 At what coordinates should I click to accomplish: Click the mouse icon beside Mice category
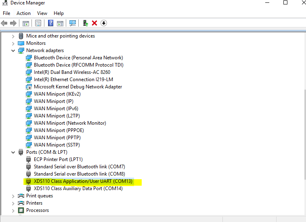(x=21, y=36)
